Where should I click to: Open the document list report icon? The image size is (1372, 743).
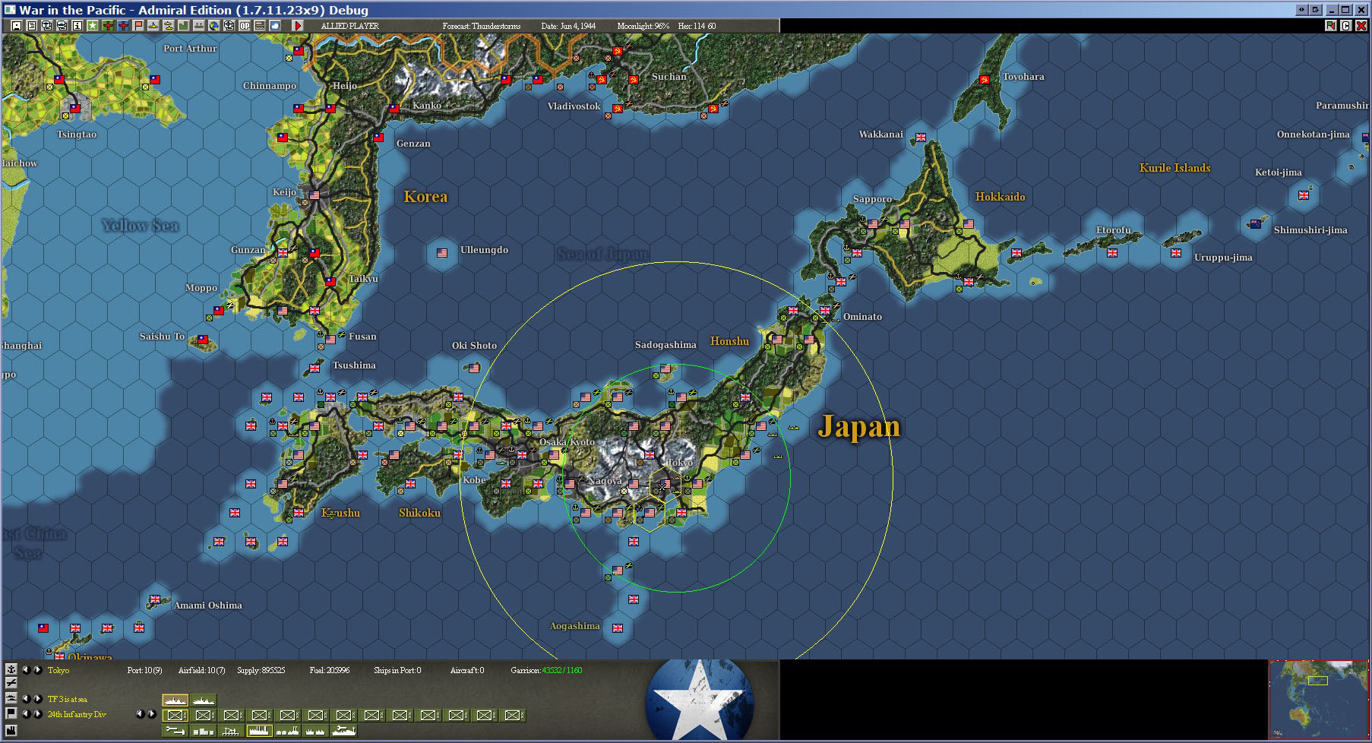click(x=32, y=26)
